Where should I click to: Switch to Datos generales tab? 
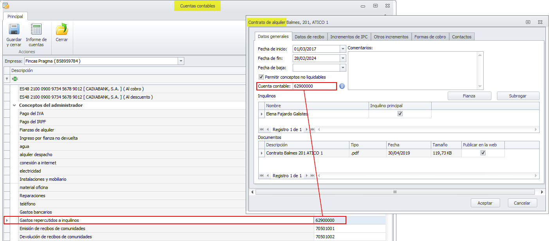[273, 36]
